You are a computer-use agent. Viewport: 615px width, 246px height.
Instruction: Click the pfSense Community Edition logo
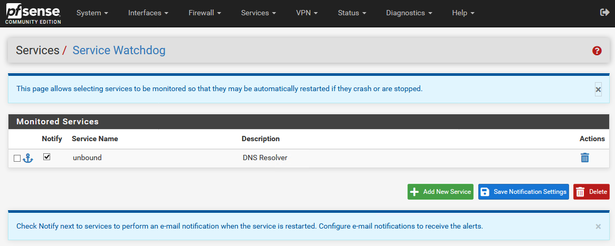(x=33, y=13)
